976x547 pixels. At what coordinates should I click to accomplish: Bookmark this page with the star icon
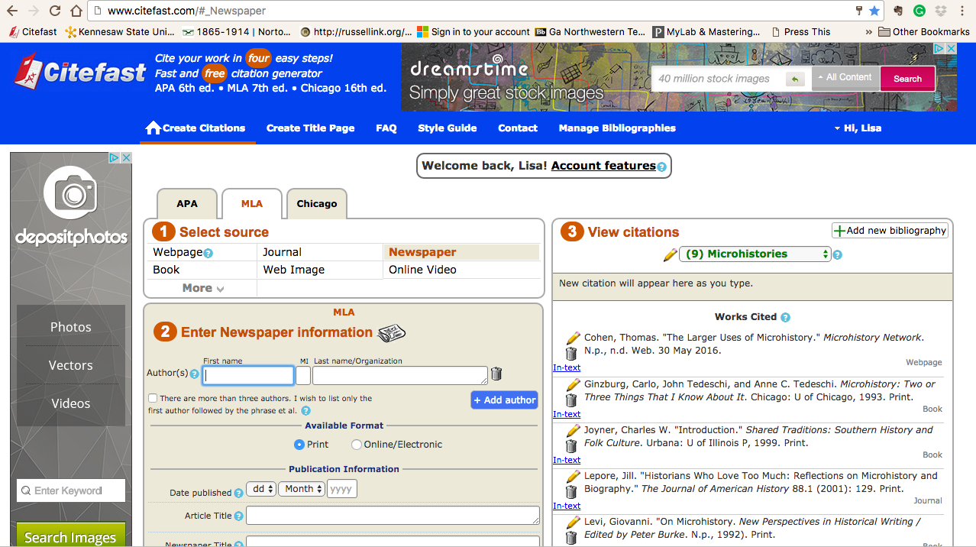[x=874, y=11]
